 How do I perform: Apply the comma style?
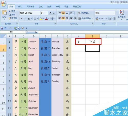(106, 19)
